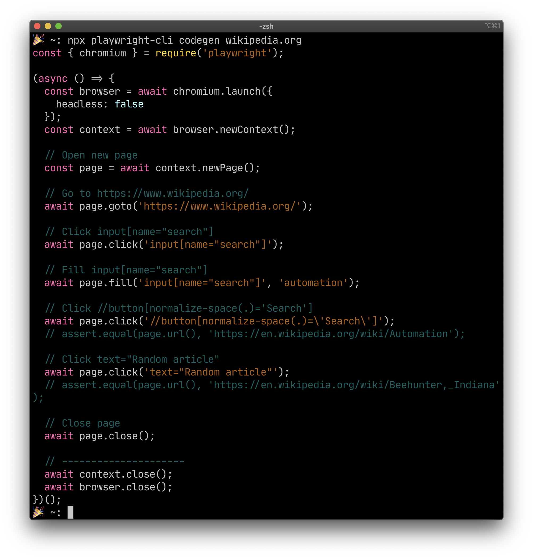This screenshot has width=533, height=559.
Task: Click the 'https://www.wikipedia.org/' URL in page.goto line
Action: pos(219,206)
